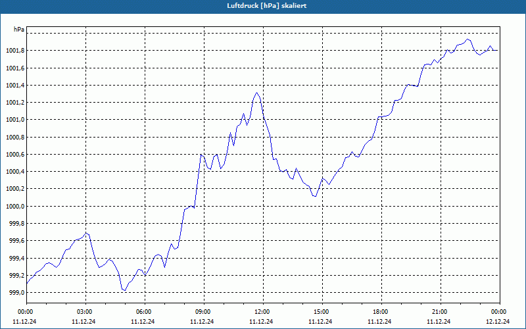The height and width of the screenshot is (329, 526).
Task: Pick the 1000,8 y-axis label
Action: [x=15, y=138]
